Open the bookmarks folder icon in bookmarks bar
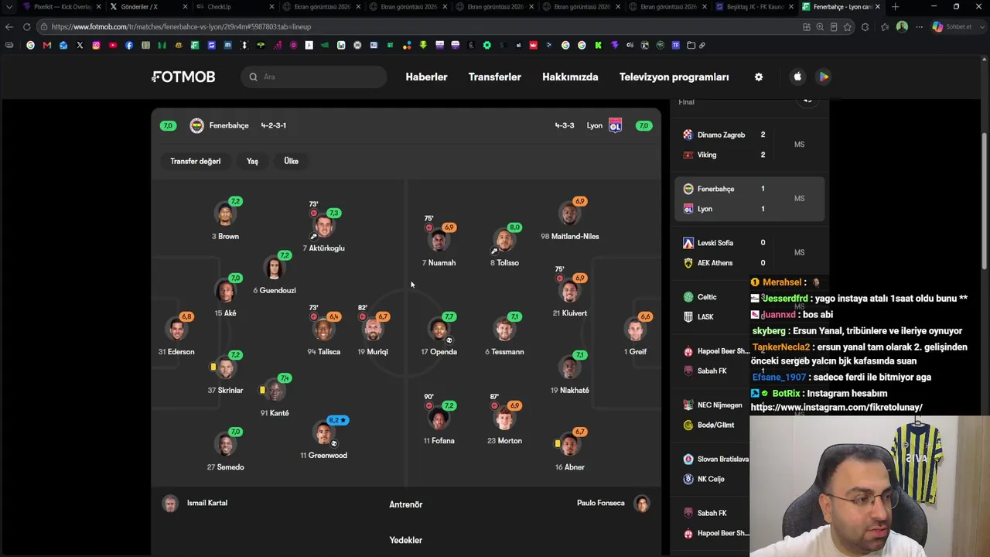 (x=691, y=45)
